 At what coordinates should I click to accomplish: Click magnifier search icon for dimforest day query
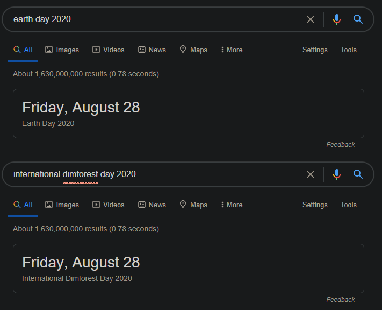(x=358, y=174)
